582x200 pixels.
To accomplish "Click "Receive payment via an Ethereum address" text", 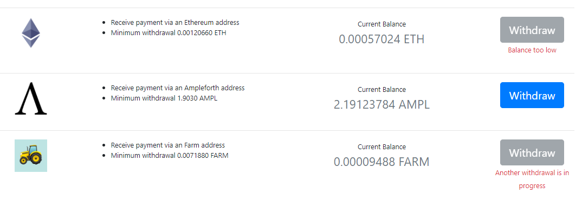I will point(175,23).
